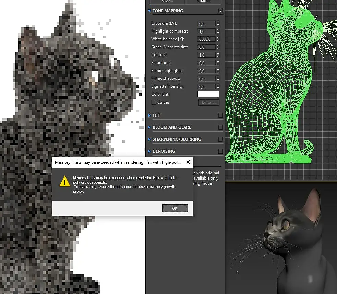Click the yellow warning triangle icon
Image resolution: width=337 pixels, height=294 pixels.
[64, 181]
